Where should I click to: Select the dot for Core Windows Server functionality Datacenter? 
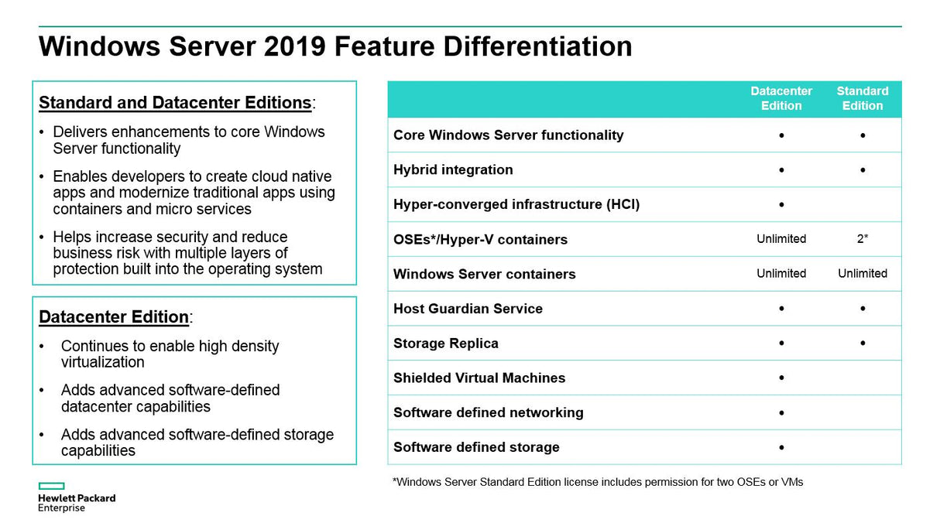click(x=781, y=135)
